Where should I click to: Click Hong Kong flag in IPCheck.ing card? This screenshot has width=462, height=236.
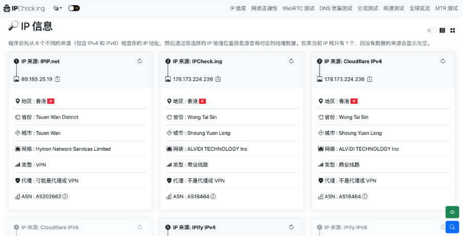tap(202, 101)
